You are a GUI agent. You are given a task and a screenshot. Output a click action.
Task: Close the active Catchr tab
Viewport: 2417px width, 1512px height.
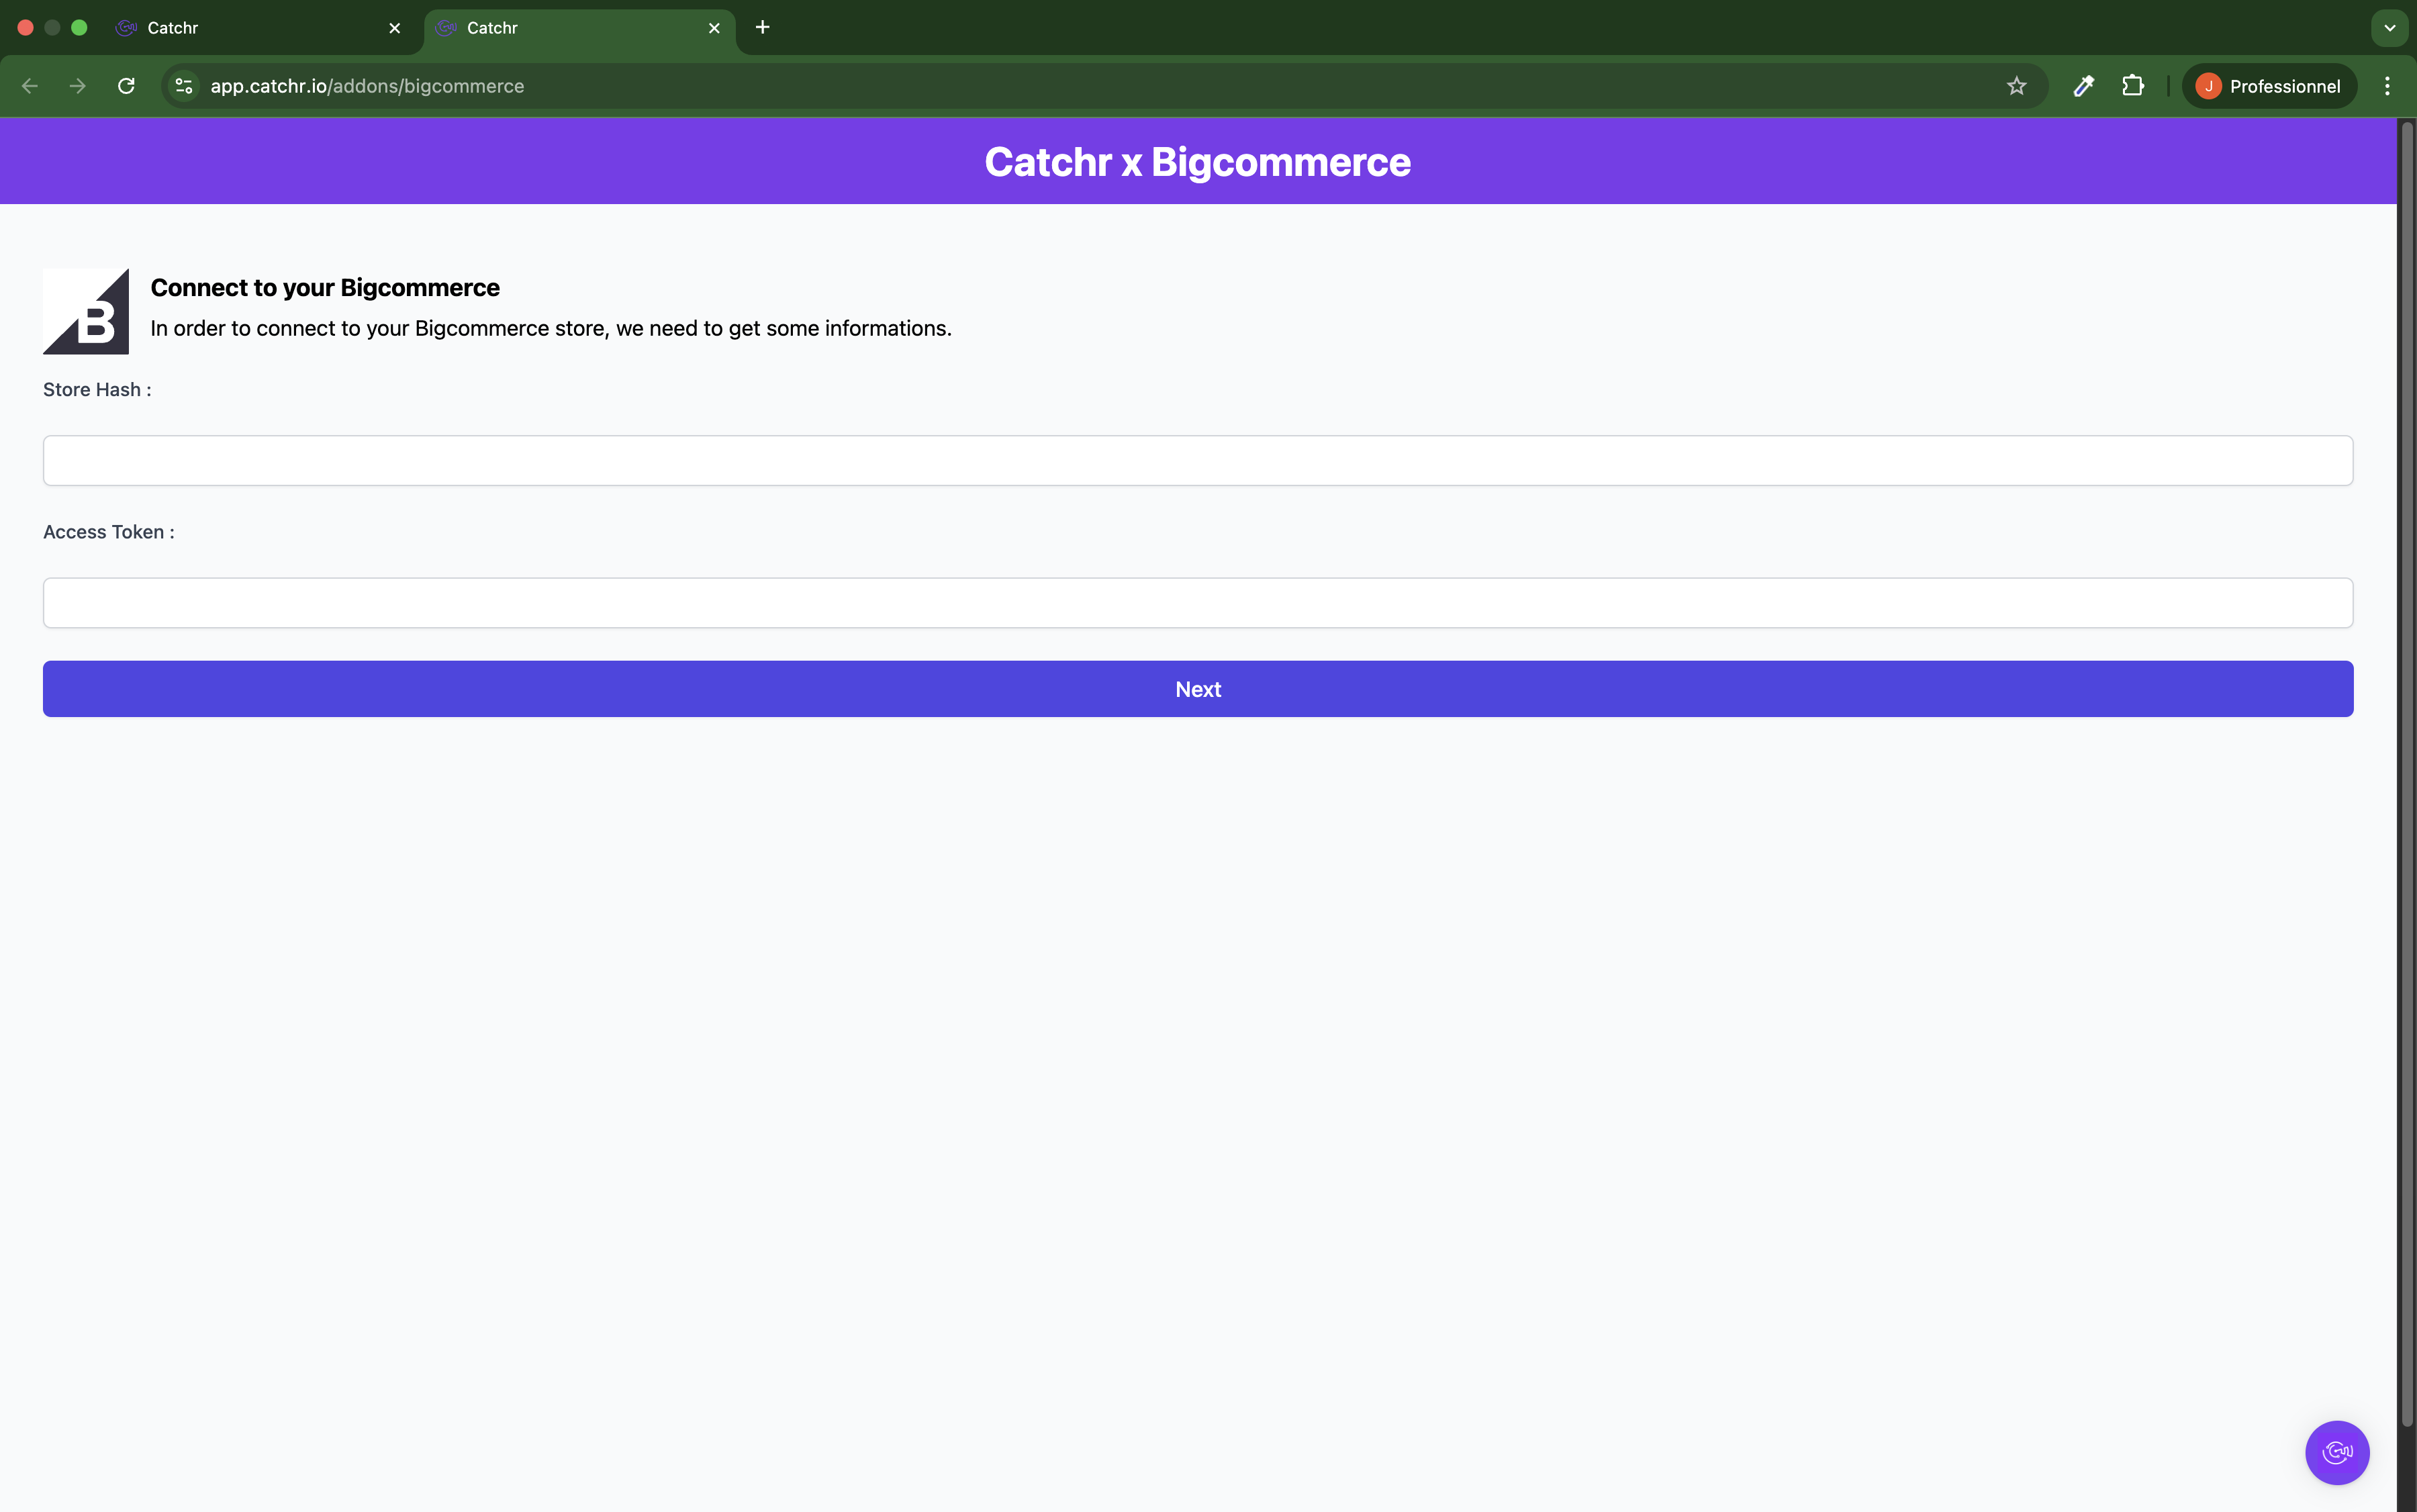tap(714, 28)
